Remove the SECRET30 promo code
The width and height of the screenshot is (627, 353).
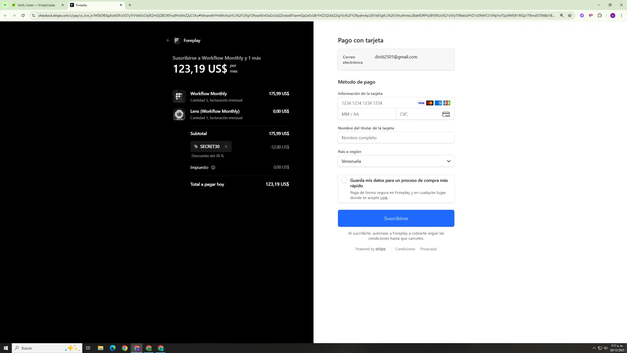pyautogui.click(x=226, y=146)
